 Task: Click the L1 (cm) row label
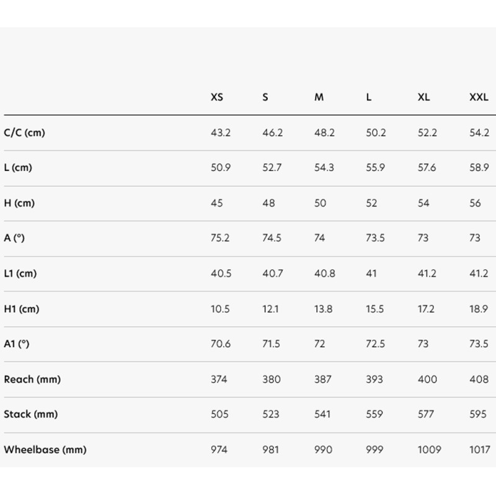click(x=20, y=273)
